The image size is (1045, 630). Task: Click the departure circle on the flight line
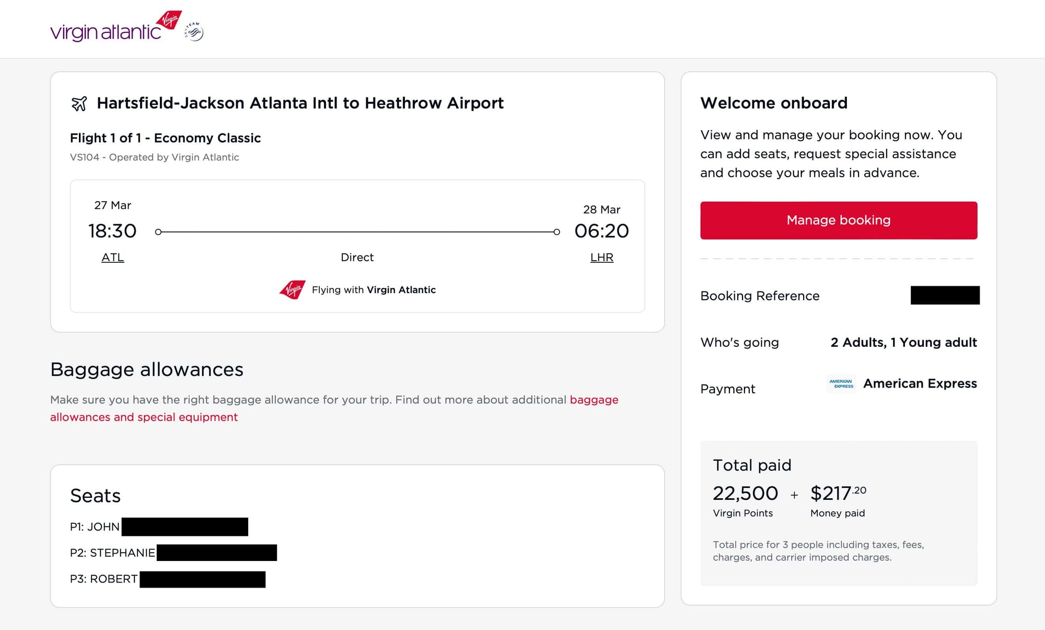point(158,231)
